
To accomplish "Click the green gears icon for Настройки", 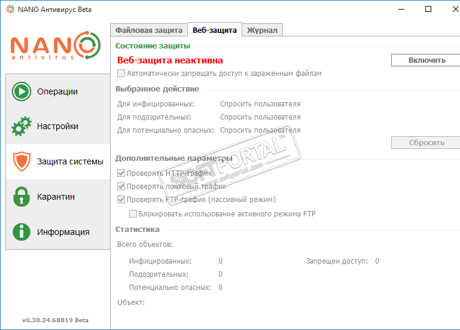I will (x=22, y=126).
